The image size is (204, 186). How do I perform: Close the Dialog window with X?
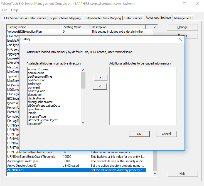click(x=180, y=39)
